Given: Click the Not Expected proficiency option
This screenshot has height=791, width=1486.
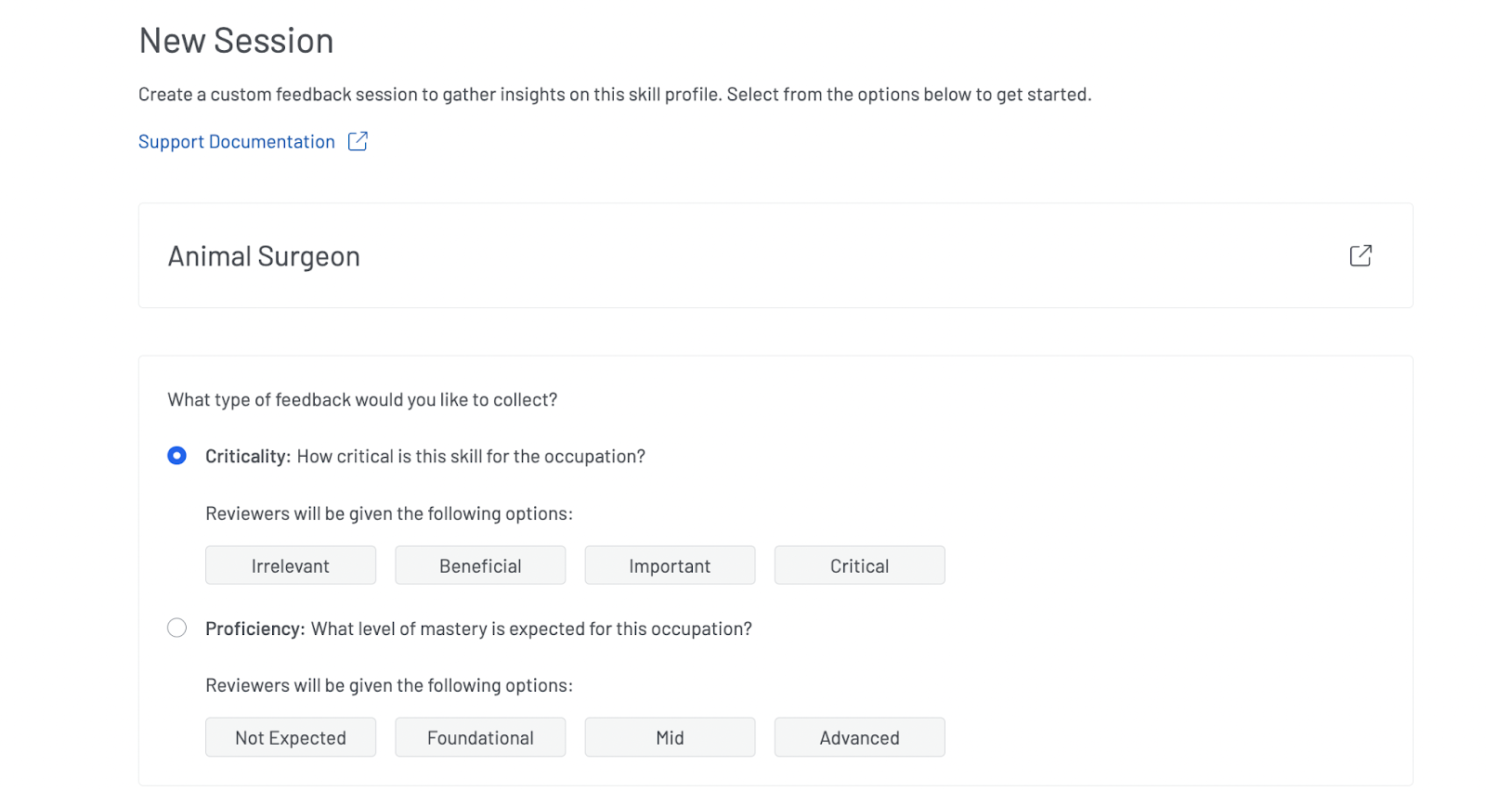Looking at the screenshot, I should click(290, 736).
